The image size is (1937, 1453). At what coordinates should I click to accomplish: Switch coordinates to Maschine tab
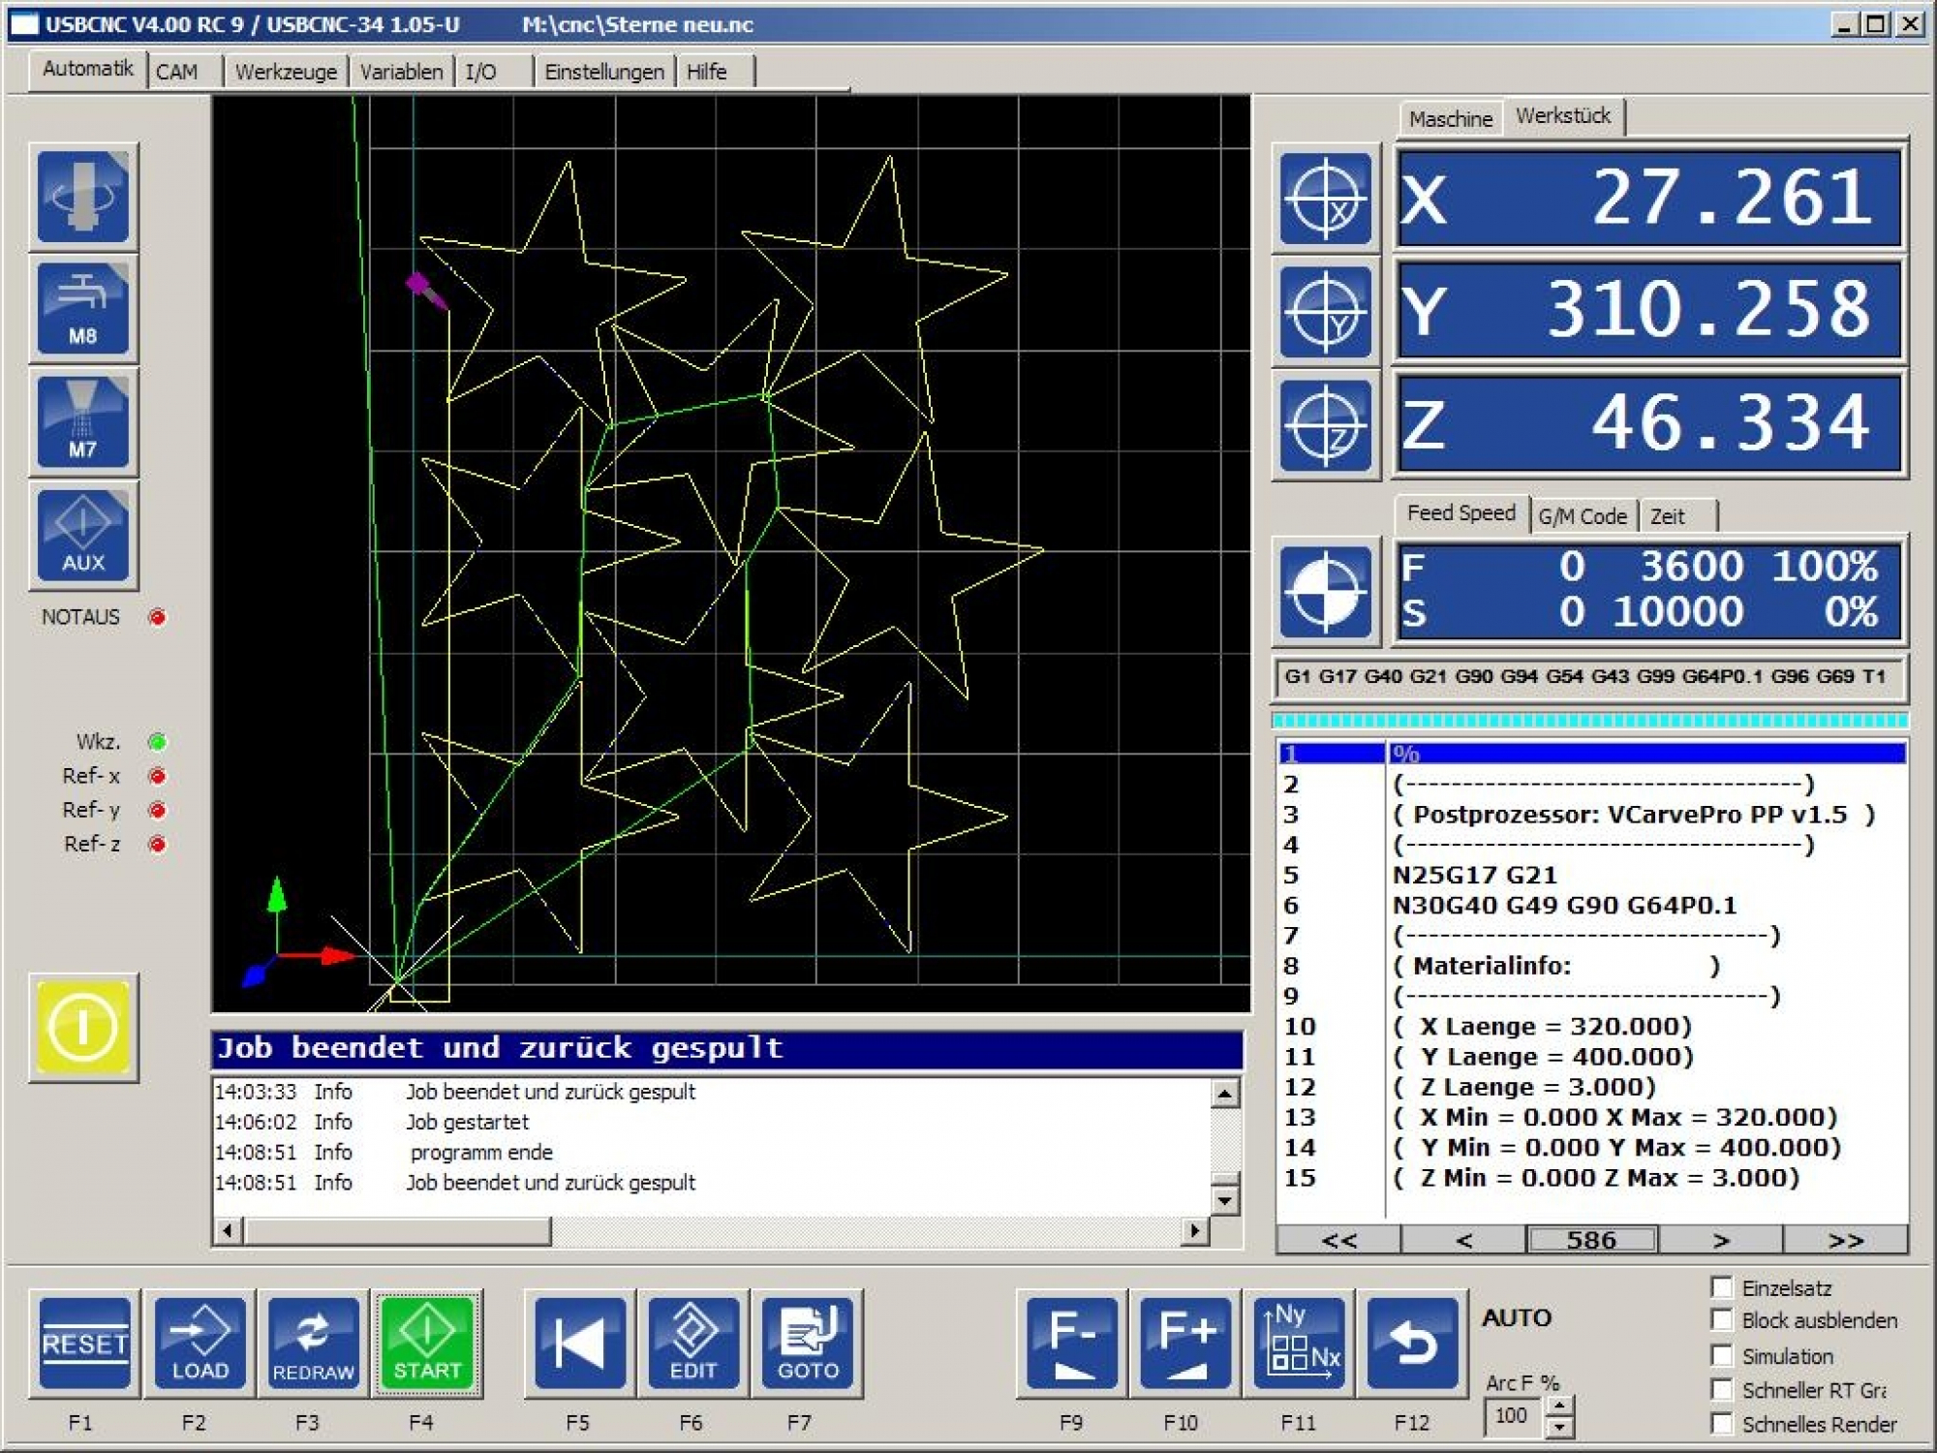1451,119
